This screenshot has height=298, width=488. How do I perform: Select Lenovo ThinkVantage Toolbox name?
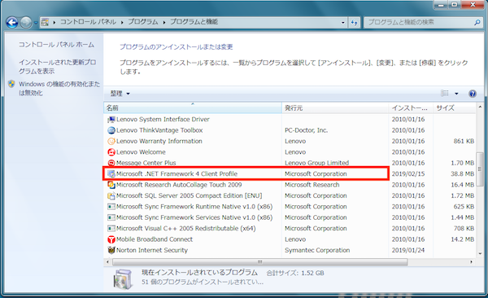click(159, 130)
